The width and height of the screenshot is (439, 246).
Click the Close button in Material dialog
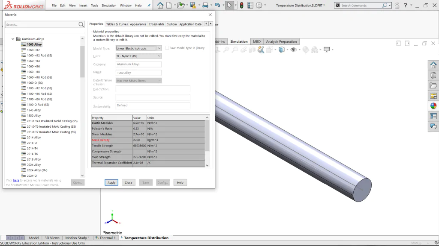129,183
